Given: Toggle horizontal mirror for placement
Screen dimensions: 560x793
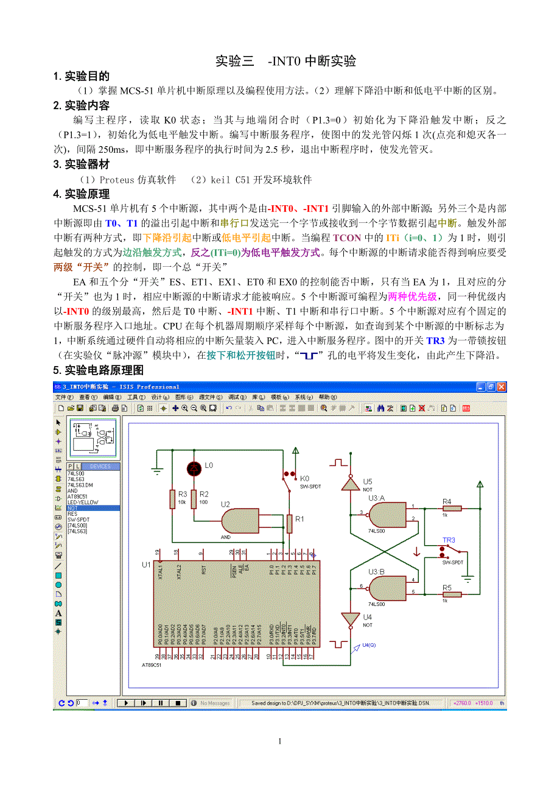Looking at the screenshot, I should 96,703.
